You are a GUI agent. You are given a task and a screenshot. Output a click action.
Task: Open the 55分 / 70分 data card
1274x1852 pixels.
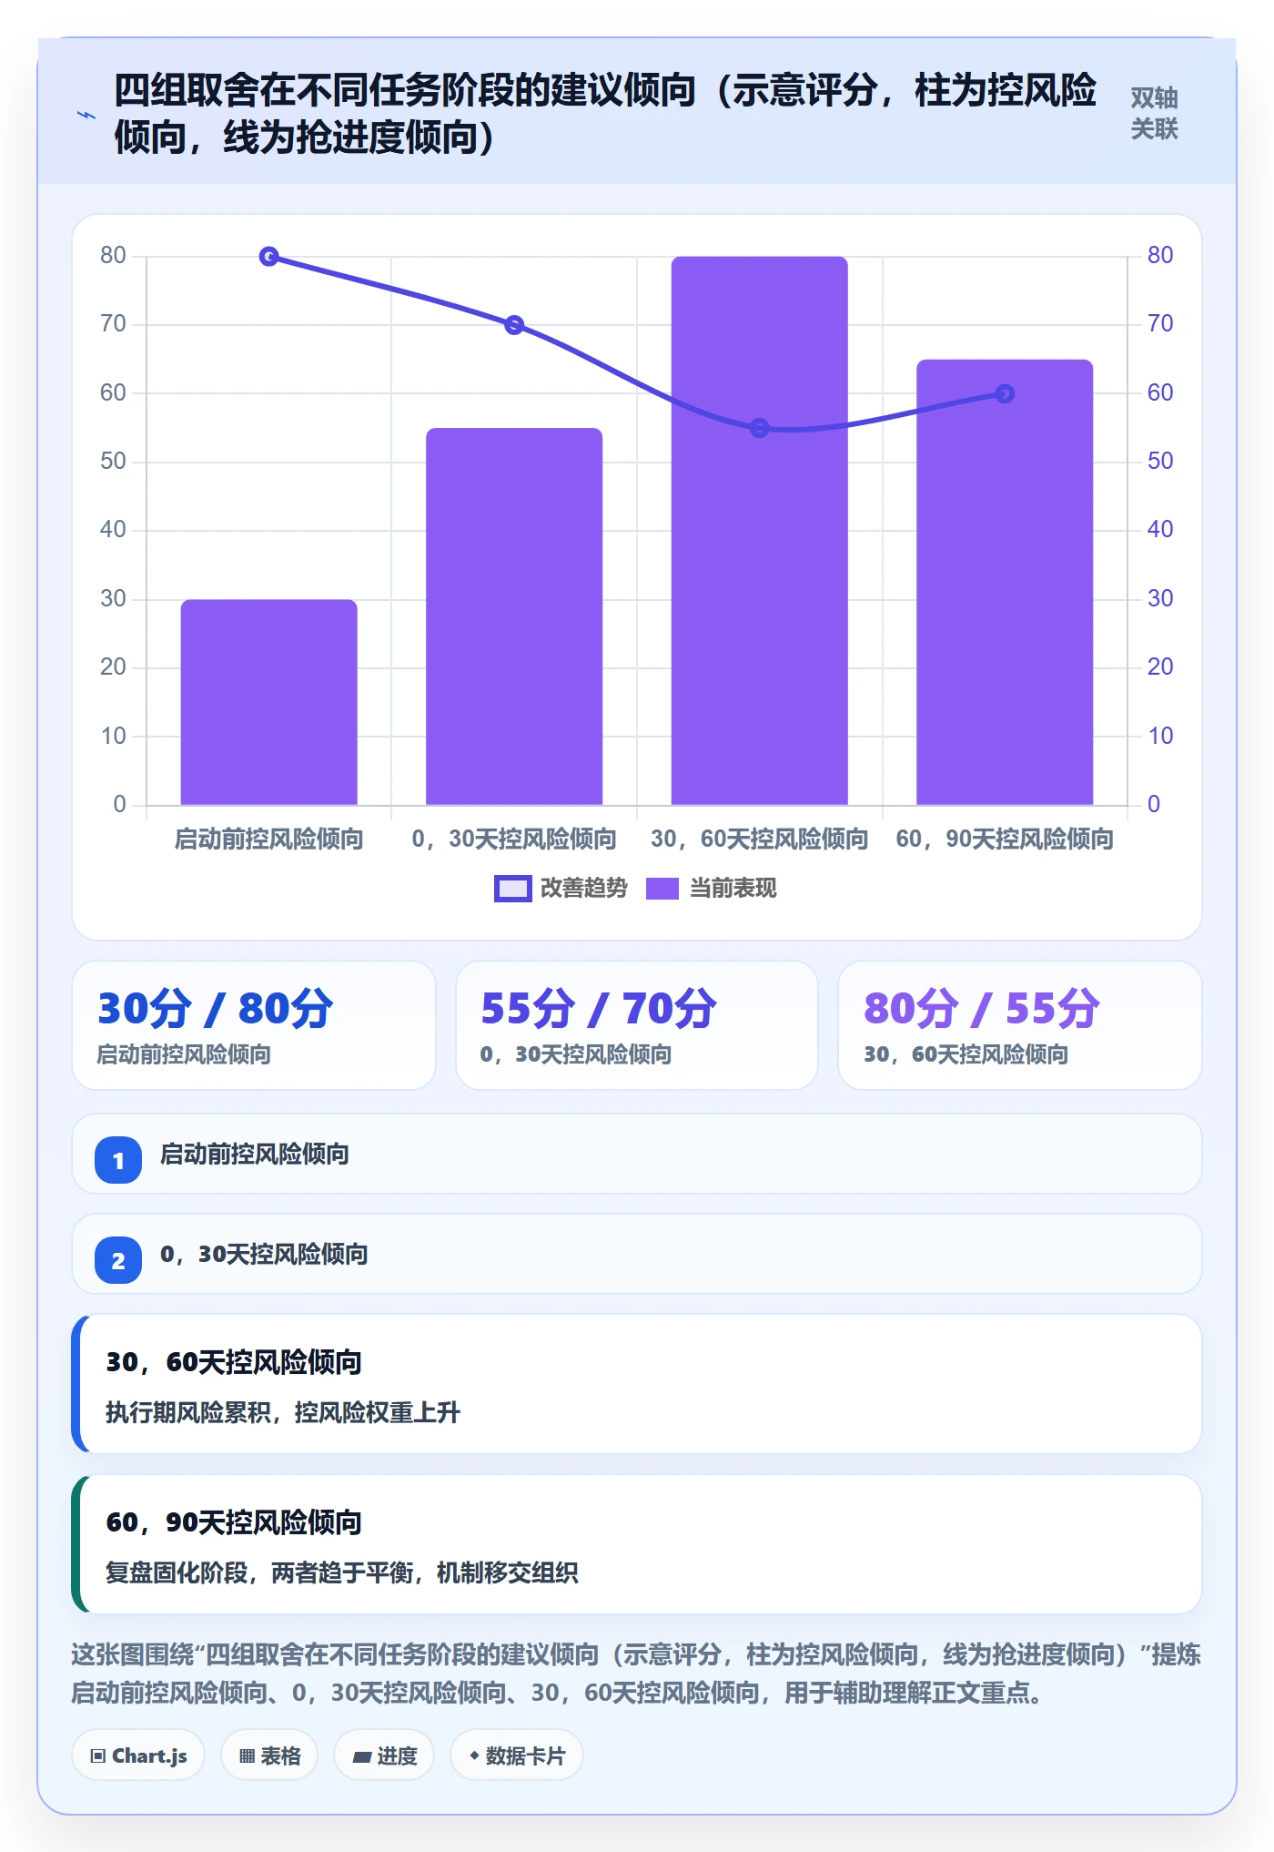(x=637, y=1025)
